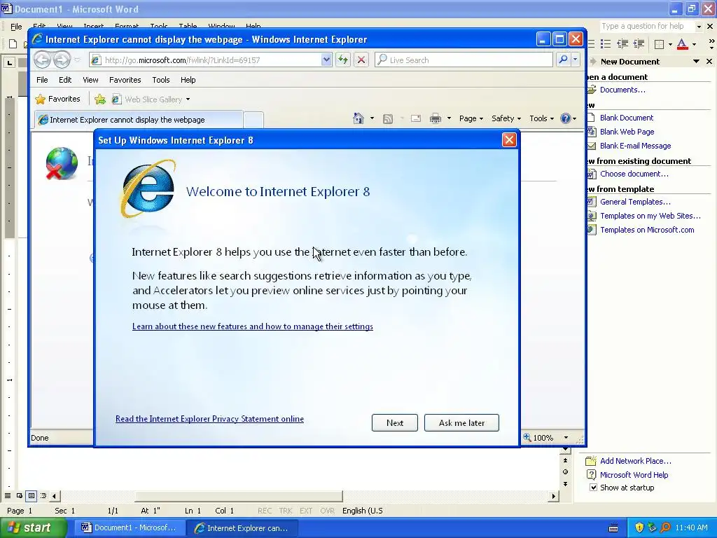Open the IE Edit menu

click(x=65, y=80)
